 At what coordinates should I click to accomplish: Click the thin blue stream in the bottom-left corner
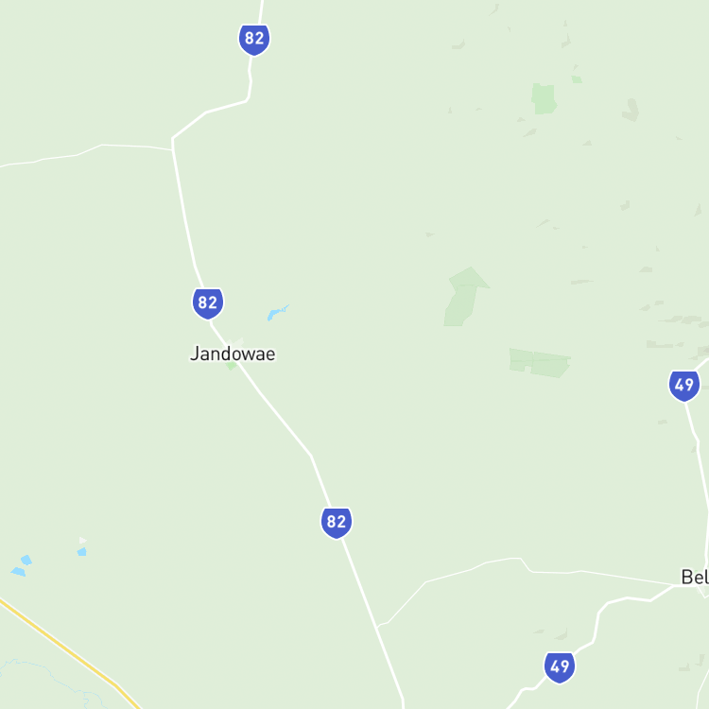point(50,681)
